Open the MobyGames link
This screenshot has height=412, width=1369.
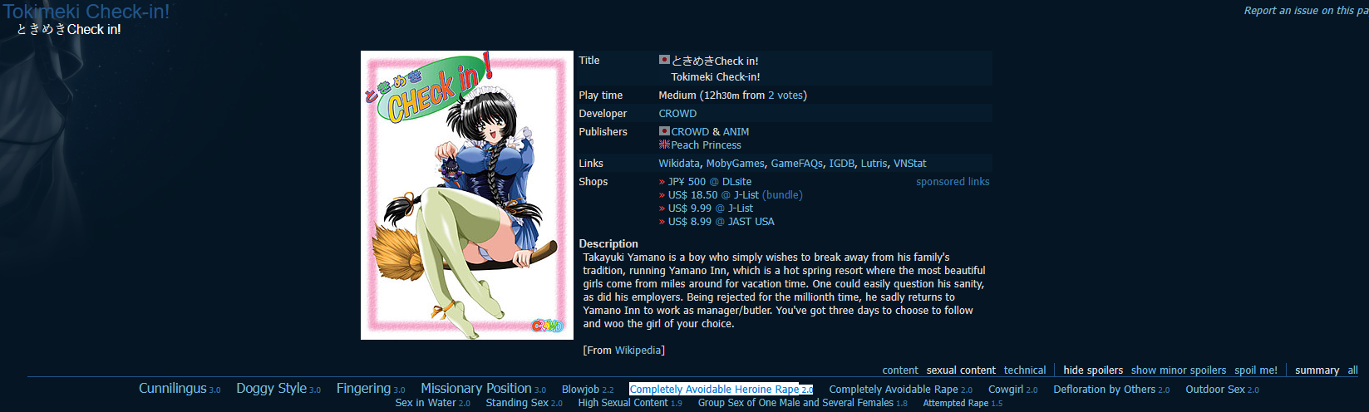735,164
